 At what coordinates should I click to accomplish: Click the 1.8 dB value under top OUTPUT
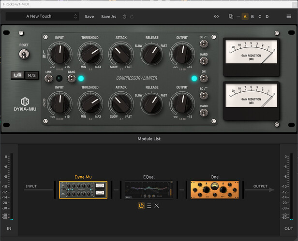pyautogui.click(x=182, y=69)
